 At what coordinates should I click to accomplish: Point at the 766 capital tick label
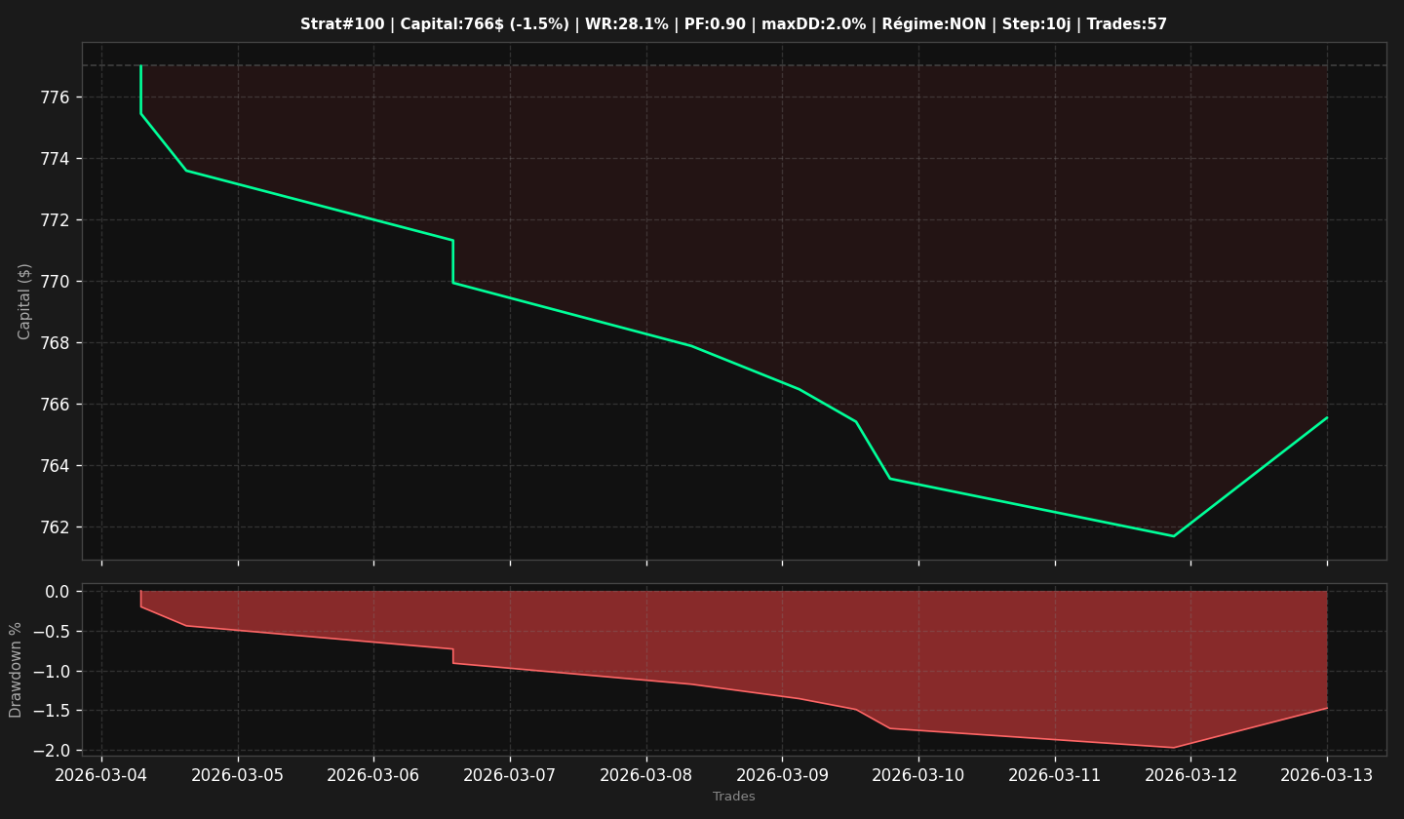(x=55, y=405)
